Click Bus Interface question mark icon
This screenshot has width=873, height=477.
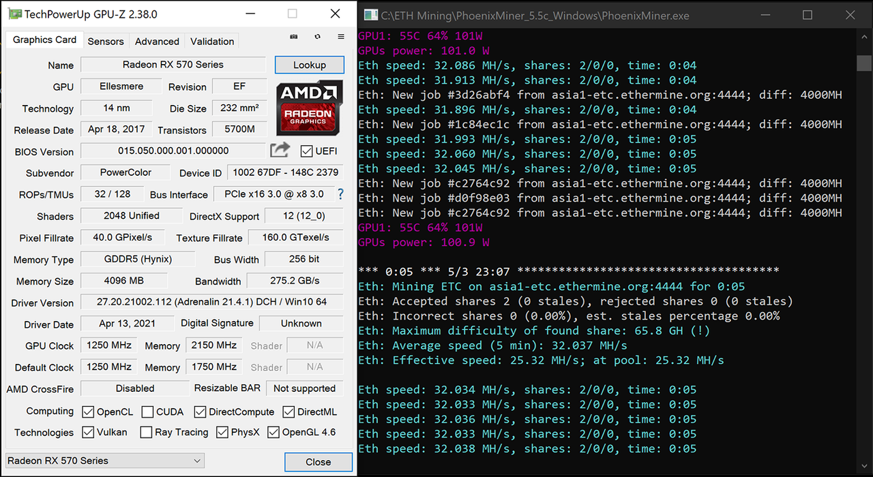pyautogui.click(x=340, y=194)
